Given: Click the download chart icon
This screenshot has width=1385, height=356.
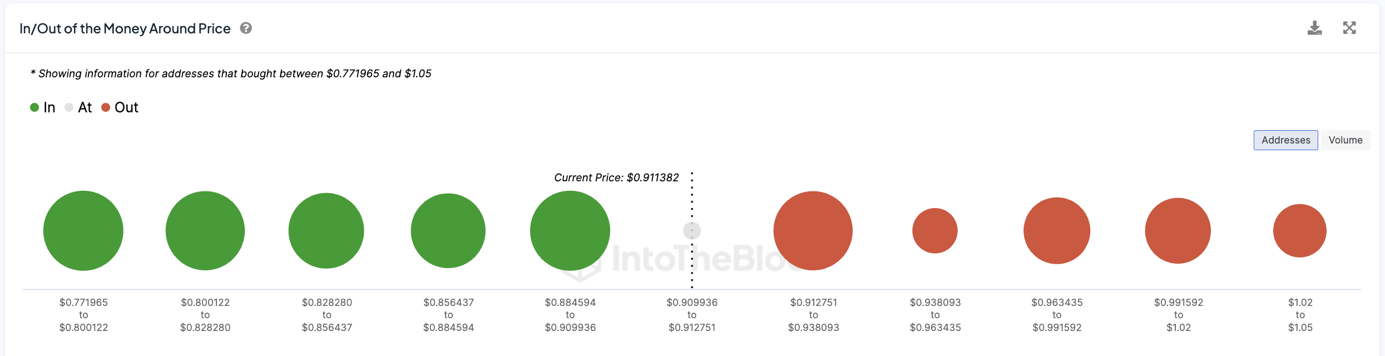Looking at the screenshot, I should pyautogui.click(x=1314, y=28).
